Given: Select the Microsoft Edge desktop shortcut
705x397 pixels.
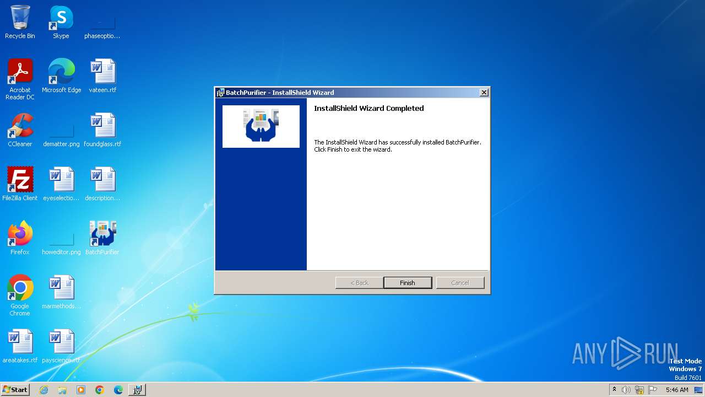Looking at the screenshot, I should pos(61,76).
